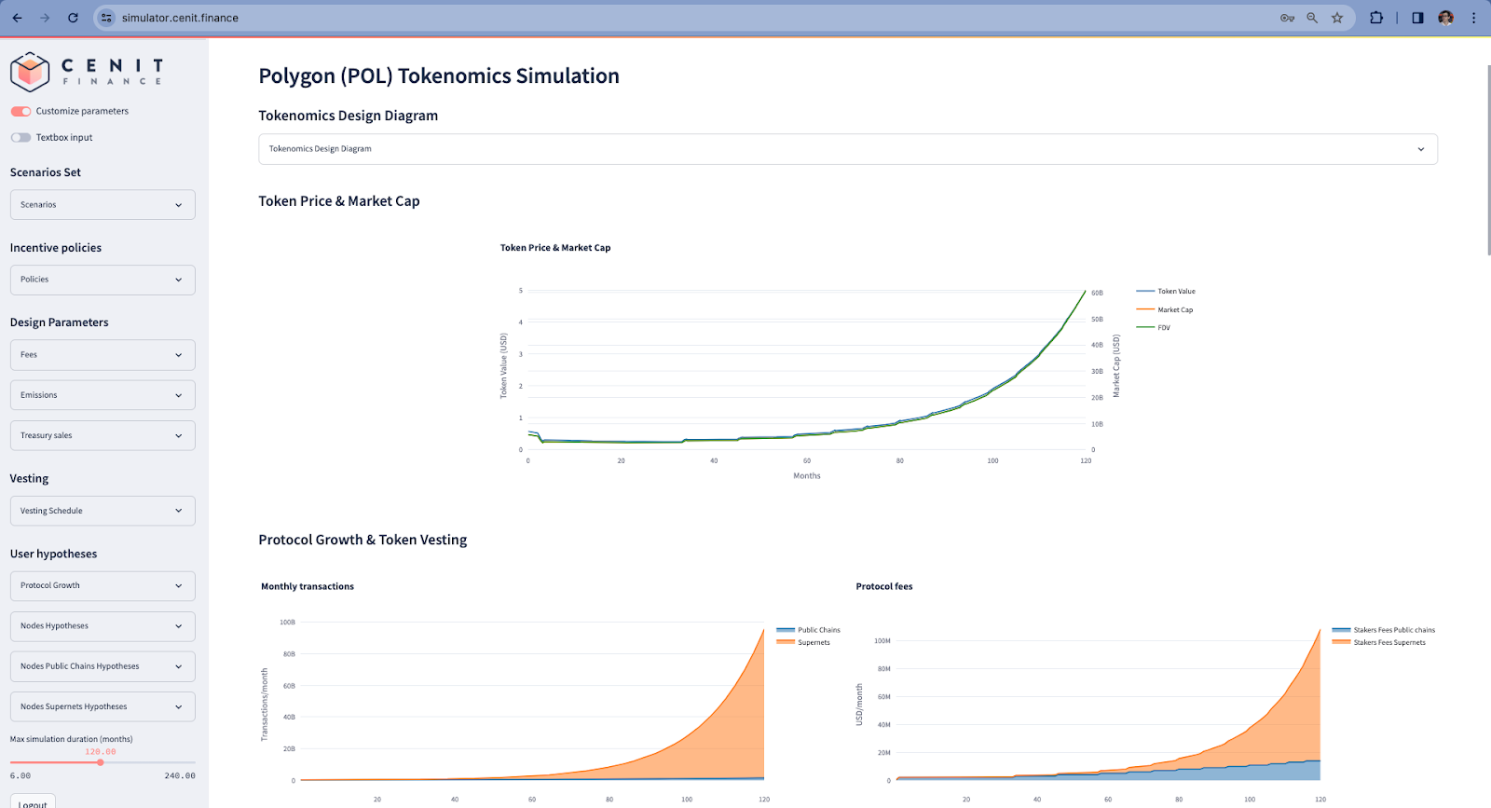Expand Nodes Public Chains Hypotheses dropdown
The width and height of the screenshot is (1491, 808).
point(103,666)
